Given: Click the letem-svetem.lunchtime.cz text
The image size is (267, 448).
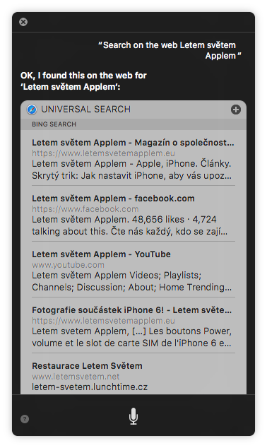Looking at the screenshot, I should [90, 387].
